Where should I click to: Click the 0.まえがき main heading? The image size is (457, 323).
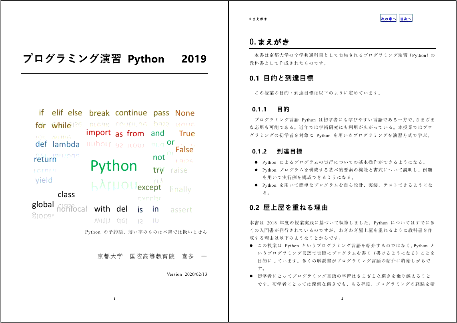tap(269, 42)
